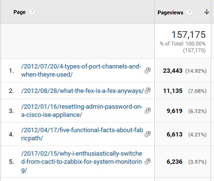Open port-channels page in new window icon

[x=148, y=70]
